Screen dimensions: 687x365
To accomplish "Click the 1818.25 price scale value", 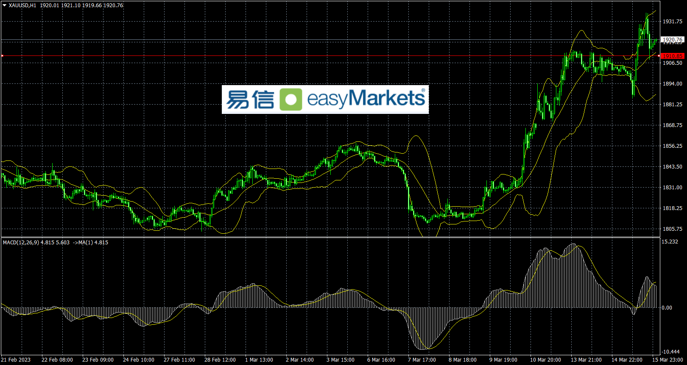I will click(x=673, y=208).
